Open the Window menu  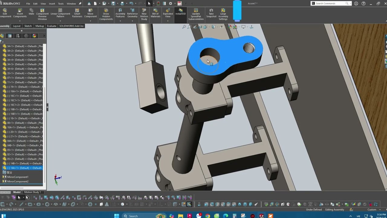tap(71, 4)
